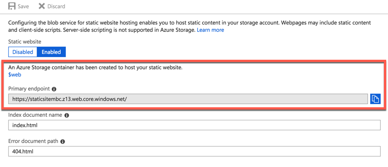Click the Save label in the toolbar

click(x=23, y=6)
